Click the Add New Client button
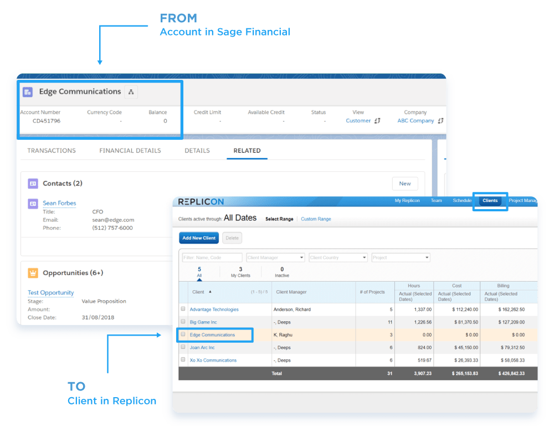 (x=199, y=238)
